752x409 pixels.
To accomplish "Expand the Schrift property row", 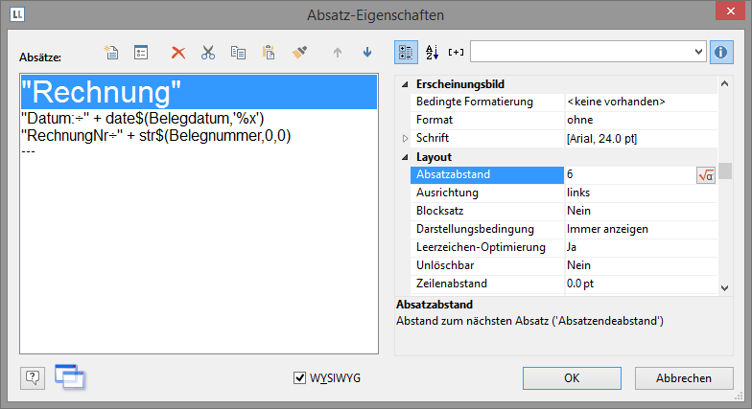I will coord(405,139).
